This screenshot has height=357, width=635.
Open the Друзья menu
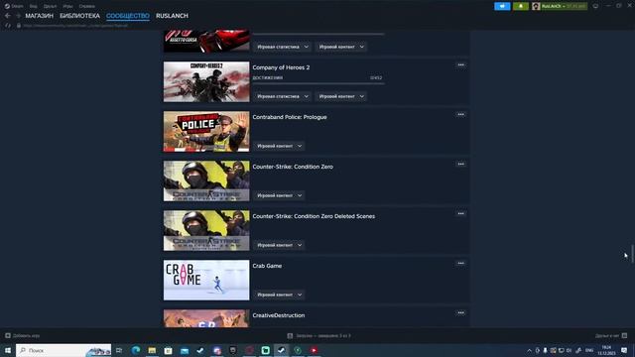click(x=50, y=6)
